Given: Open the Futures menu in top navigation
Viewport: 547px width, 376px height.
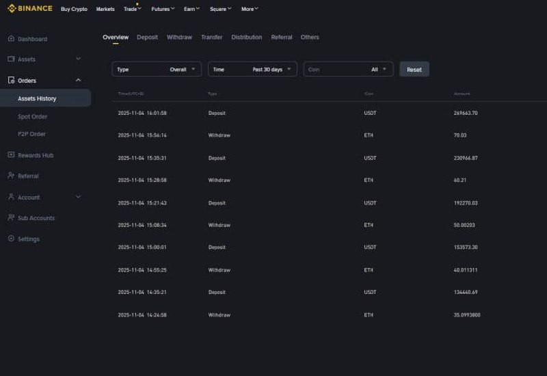Looking at the screenshot, I should (163, 10).
